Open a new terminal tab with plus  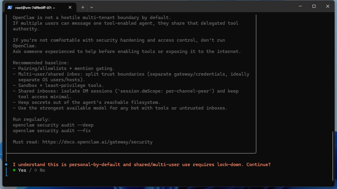[83, 7]
